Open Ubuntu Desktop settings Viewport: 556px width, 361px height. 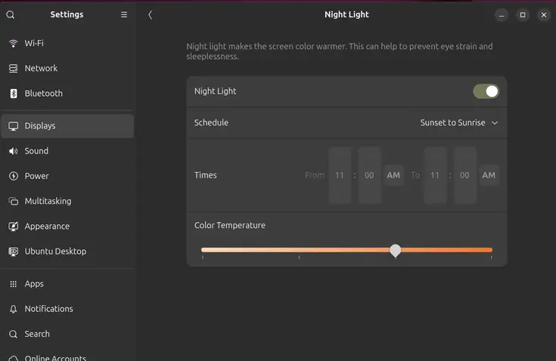pos(67,251)
